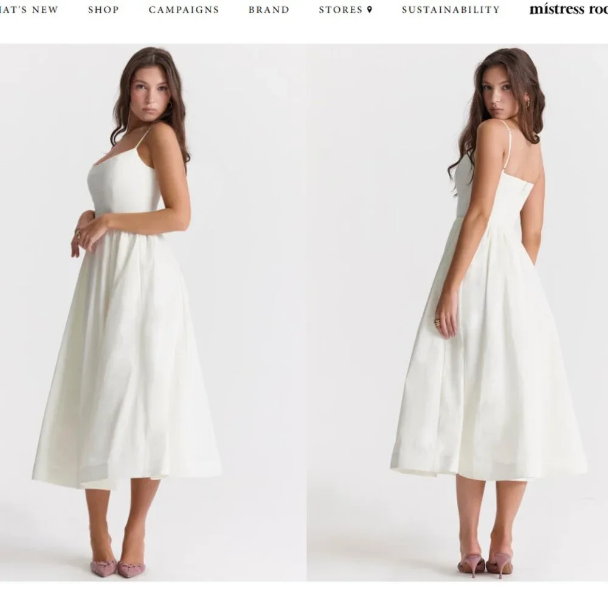Open the Shop navigation menu
Image resolution: width=608 pixels, height=608 pixels.
point(103,10)
